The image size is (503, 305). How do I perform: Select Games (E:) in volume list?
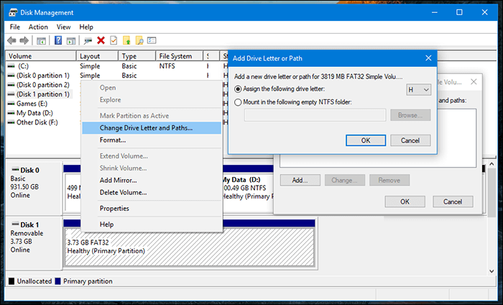click(x=32, y=104)
